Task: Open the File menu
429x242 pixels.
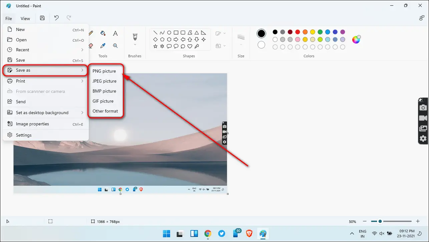Action: [x=9, y=18]
